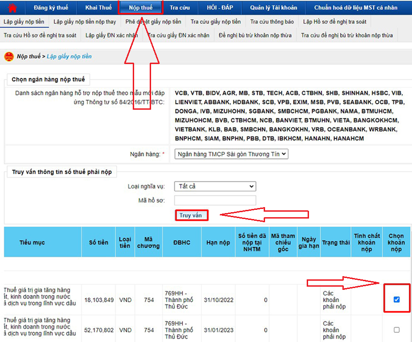Check the 18,103,849 VND tax row checkbox
Screen dimensions: 412x342
[396, 299]
